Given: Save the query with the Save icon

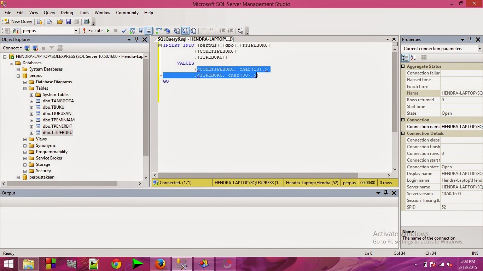Looking at the screenshot, I should tap(68, 22).
